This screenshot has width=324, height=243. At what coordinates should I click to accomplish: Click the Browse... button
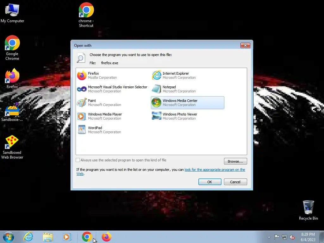click(235, 161)
